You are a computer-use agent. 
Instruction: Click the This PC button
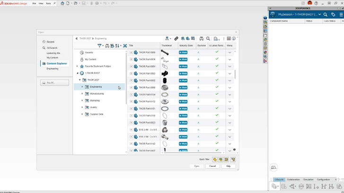[54, 83]
